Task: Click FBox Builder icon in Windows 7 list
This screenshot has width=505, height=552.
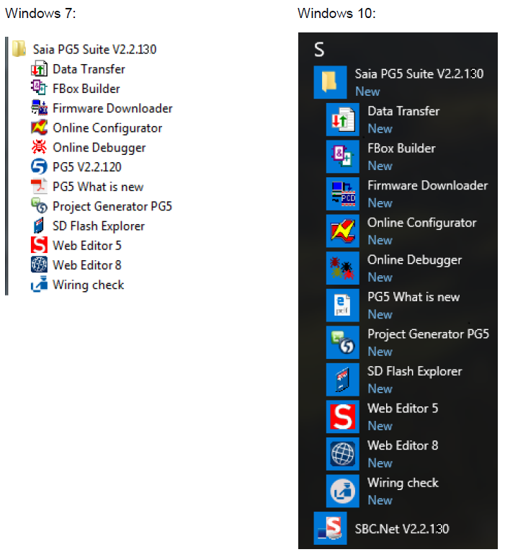Action: 39,88
